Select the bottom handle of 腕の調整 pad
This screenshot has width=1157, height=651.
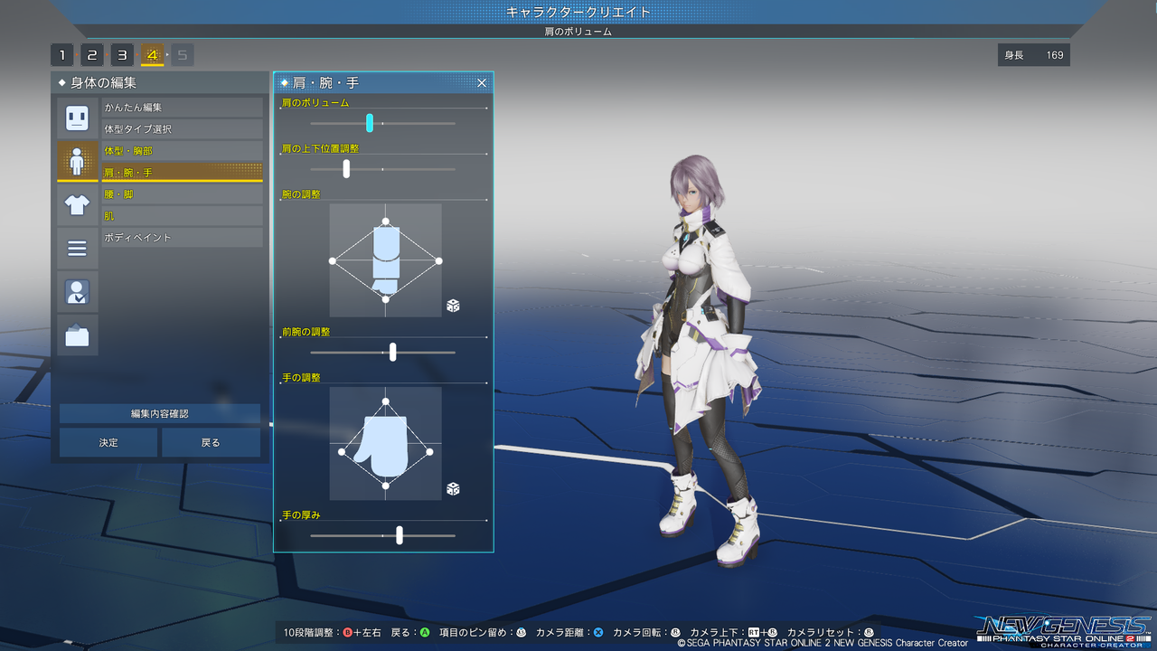point(386,299)
